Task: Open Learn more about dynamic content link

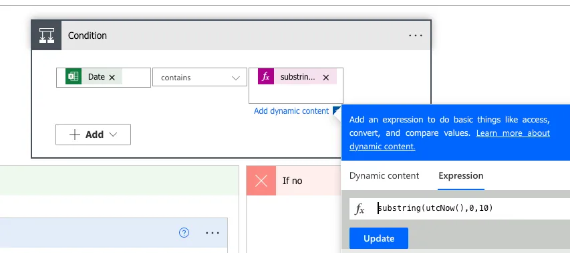Action: pos(449,140)
